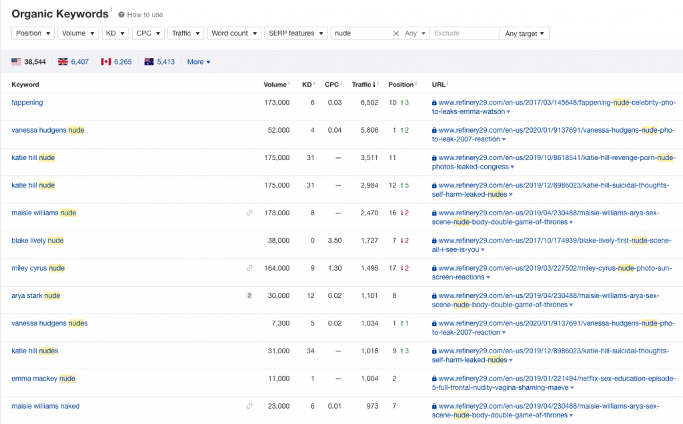The image size is (683, 424).
Task: Clear the nude filter with X icon
Action: pos(396,33)
